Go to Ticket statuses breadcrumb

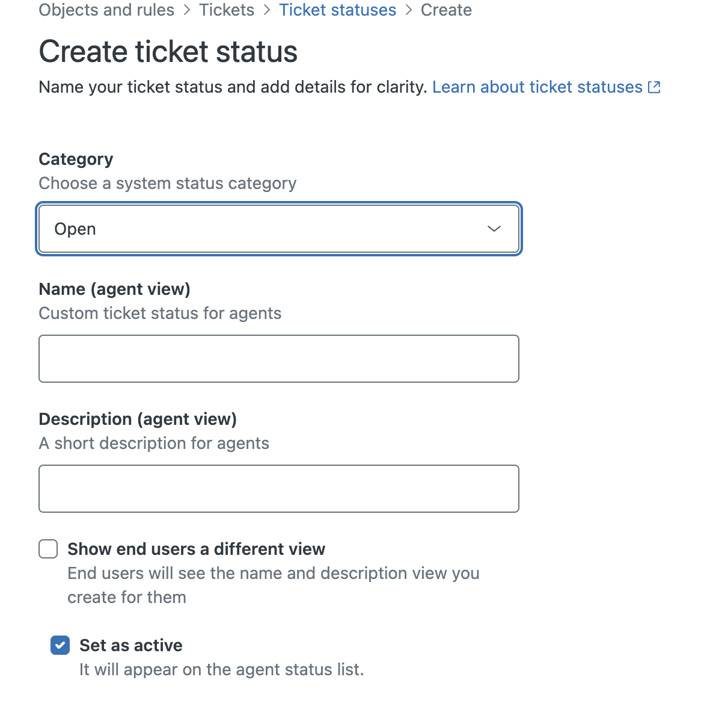click(337, 10)
